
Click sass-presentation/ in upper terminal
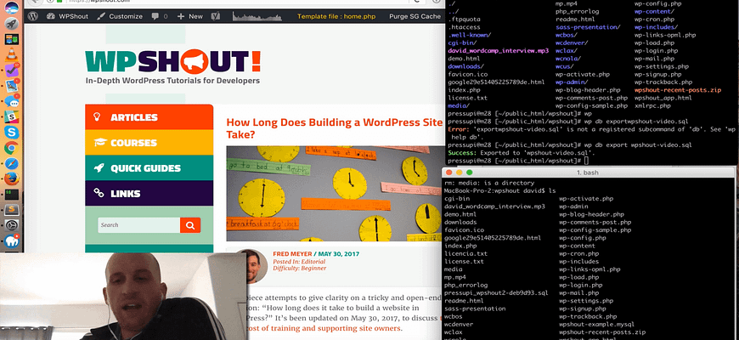click(x=588, y=27)
